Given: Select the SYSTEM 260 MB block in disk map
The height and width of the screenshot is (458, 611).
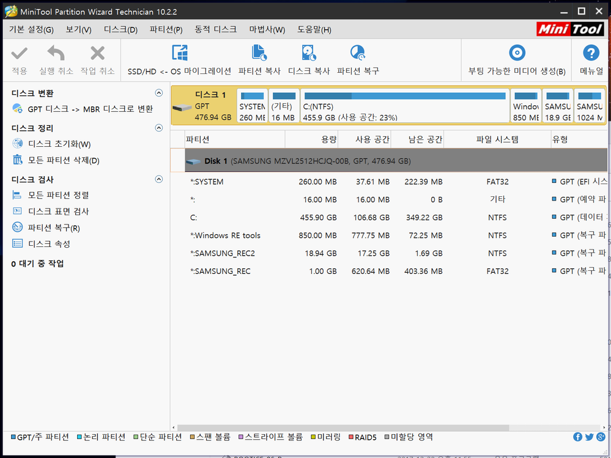Looking at the screenshot, I should (x=252, y=106).
